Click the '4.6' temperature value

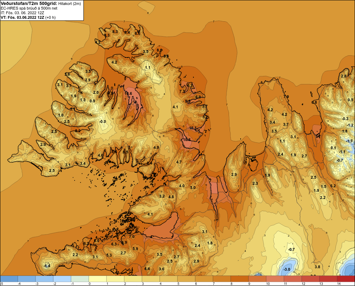(101, 156)
